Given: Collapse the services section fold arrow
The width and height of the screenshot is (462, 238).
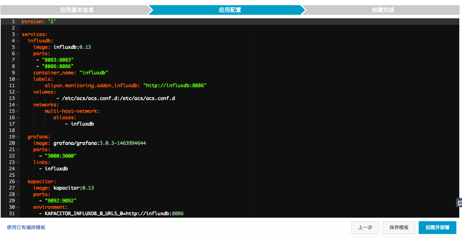Looking at the screenshot, I should [x=18, y=34].
